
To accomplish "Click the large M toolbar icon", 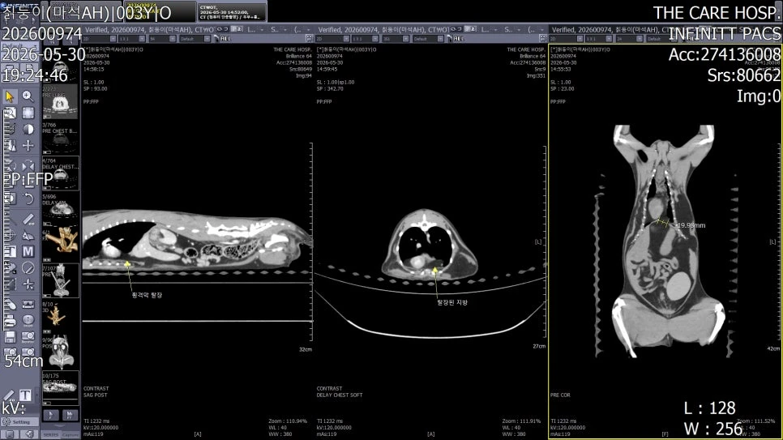I will point(28,251).
